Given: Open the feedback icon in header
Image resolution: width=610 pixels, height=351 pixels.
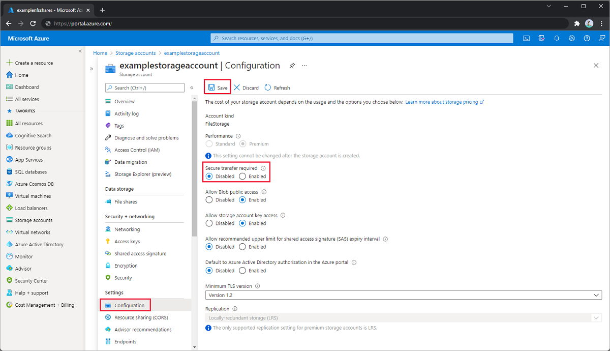Looking at the screenshot, I should 602,38.
